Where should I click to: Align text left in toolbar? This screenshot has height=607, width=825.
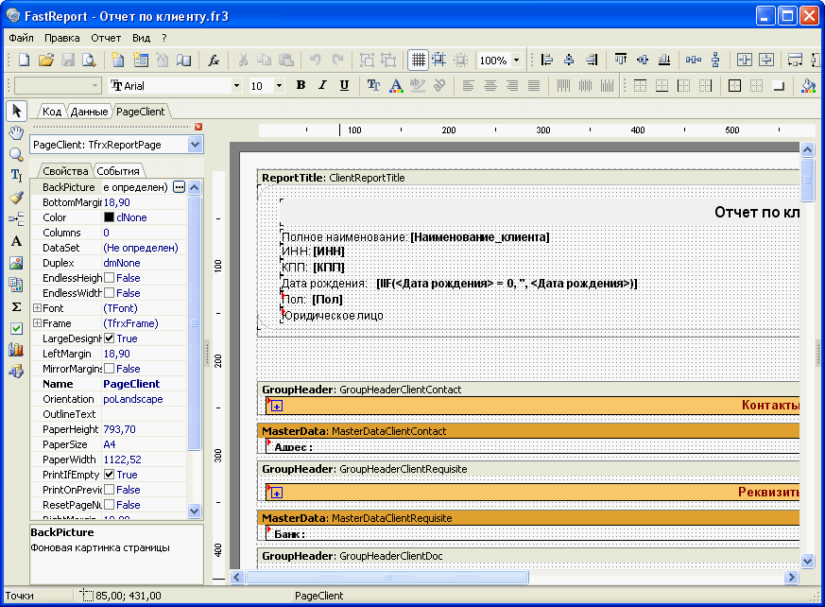point(468,85)
